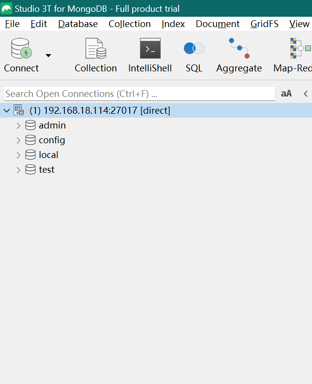This screenshot has width=312, height=384.
Task: Click the config database icon
Action: tap(30, 140)
